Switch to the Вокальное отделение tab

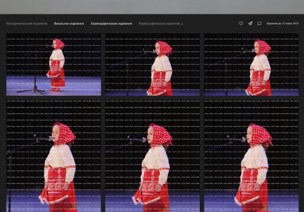69,24
